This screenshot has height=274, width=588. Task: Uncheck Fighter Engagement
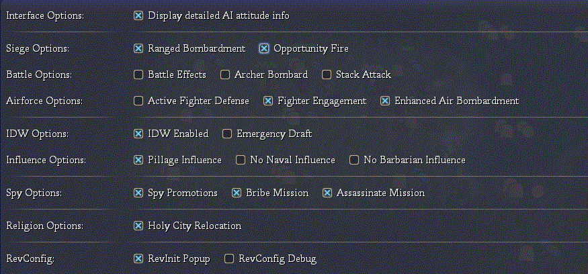click(268, 101)
